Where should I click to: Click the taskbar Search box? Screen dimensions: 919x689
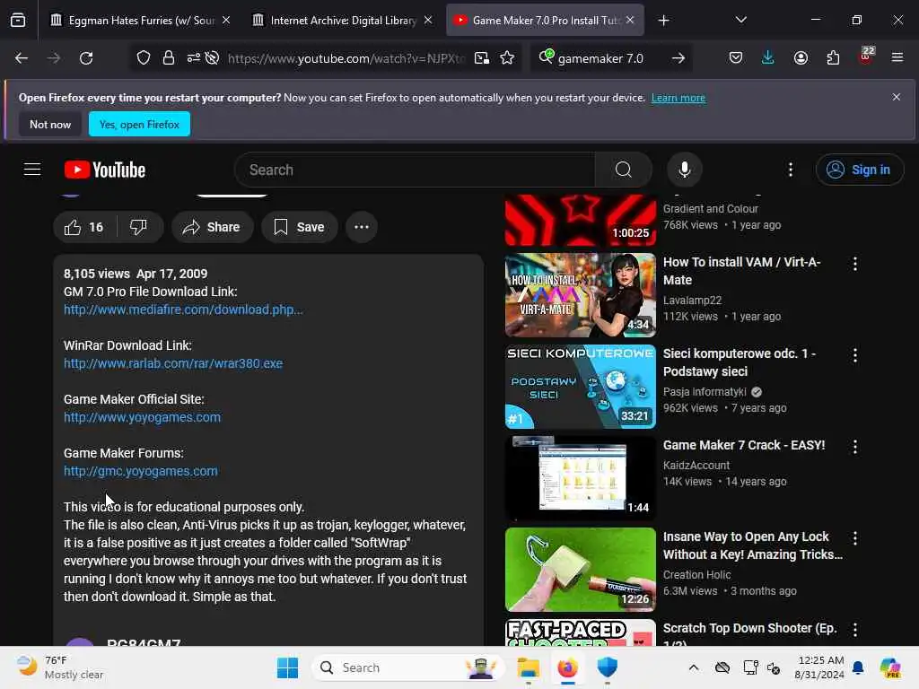tap(408, 667)
